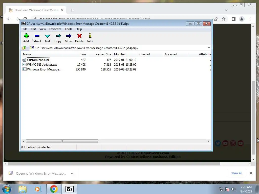
Task: Open Chrome profile avatar icon
Action: click(x=242, y=19)
